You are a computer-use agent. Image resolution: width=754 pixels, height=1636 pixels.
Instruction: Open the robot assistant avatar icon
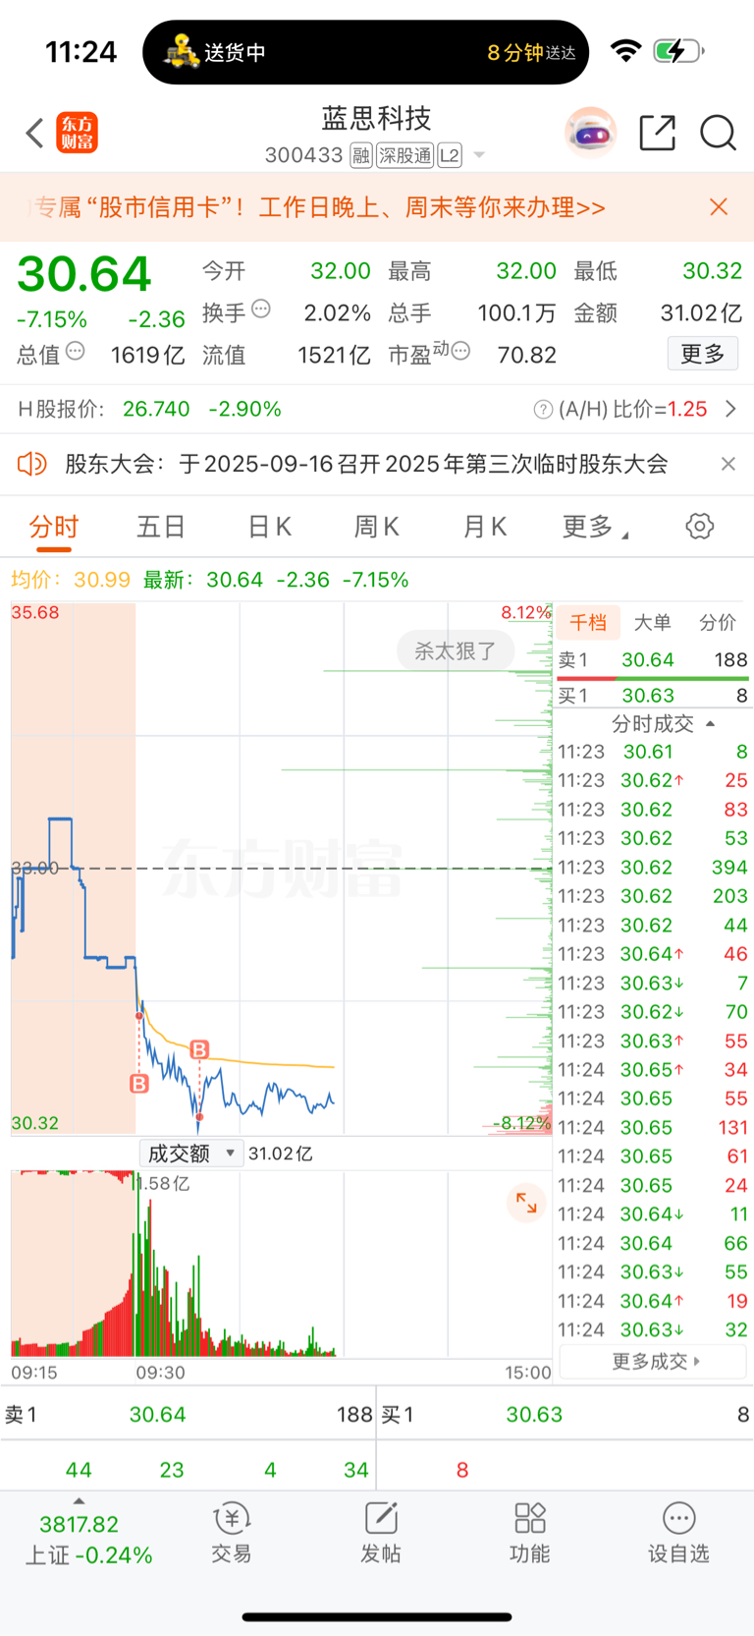point(590,133)
